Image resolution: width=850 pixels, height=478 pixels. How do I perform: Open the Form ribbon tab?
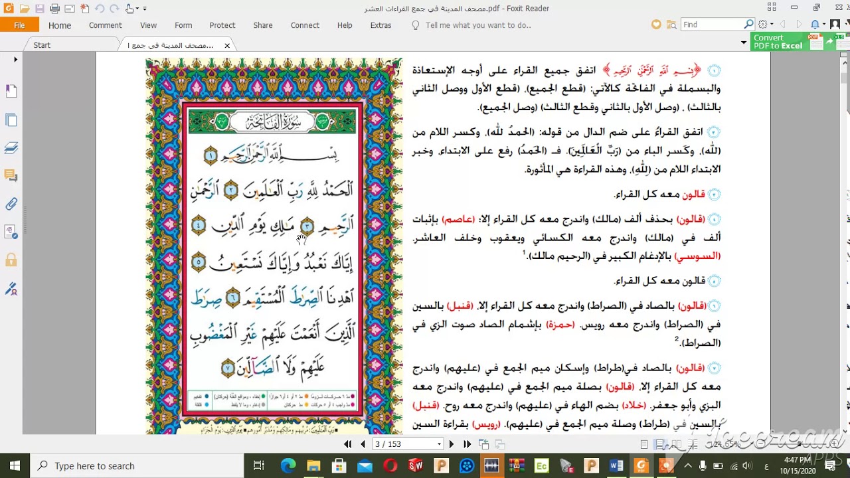click(x=183, y=25)
